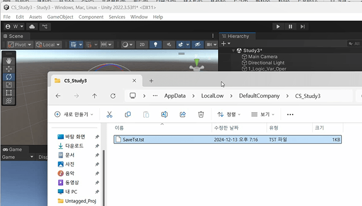Open the GameObject menu in Unity
The image size is (362, 206).
pyautogui.click(x=60, y=17)
